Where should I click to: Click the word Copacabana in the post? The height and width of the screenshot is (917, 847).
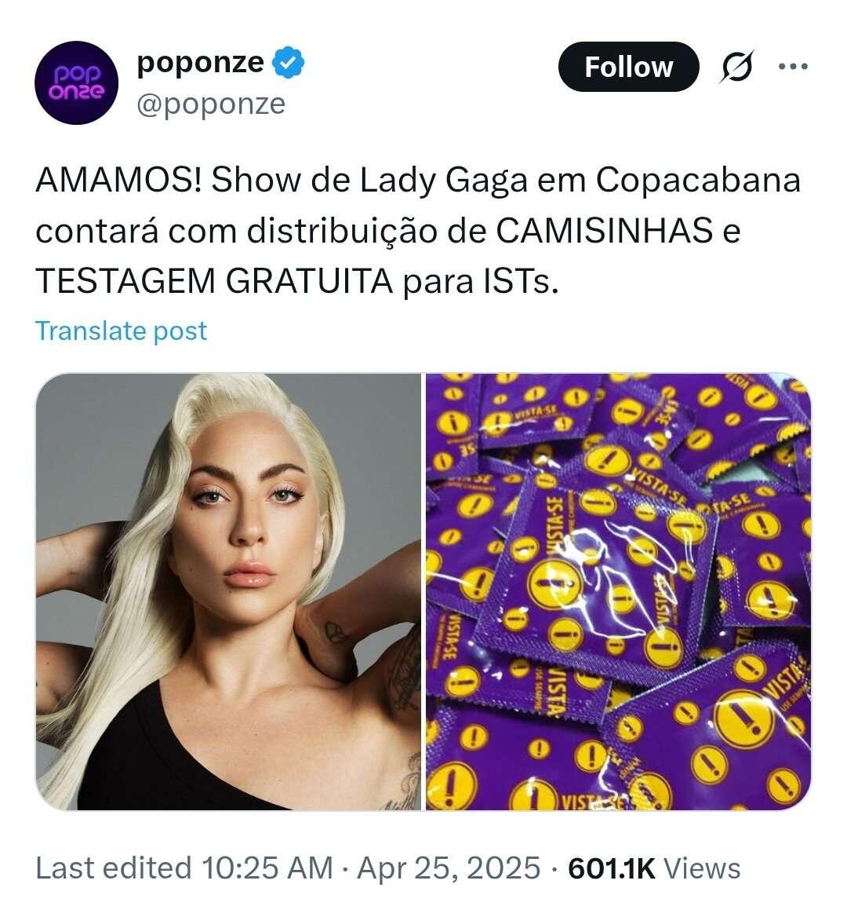[698, 181]
